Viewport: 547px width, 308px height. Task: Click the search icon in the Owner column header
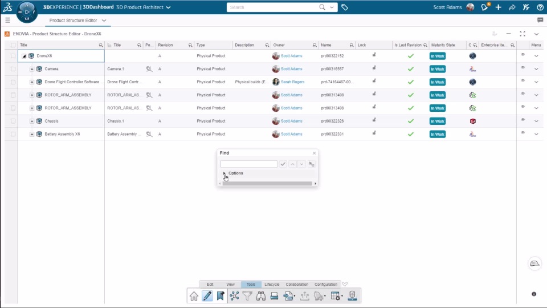[x=315, y=46]
